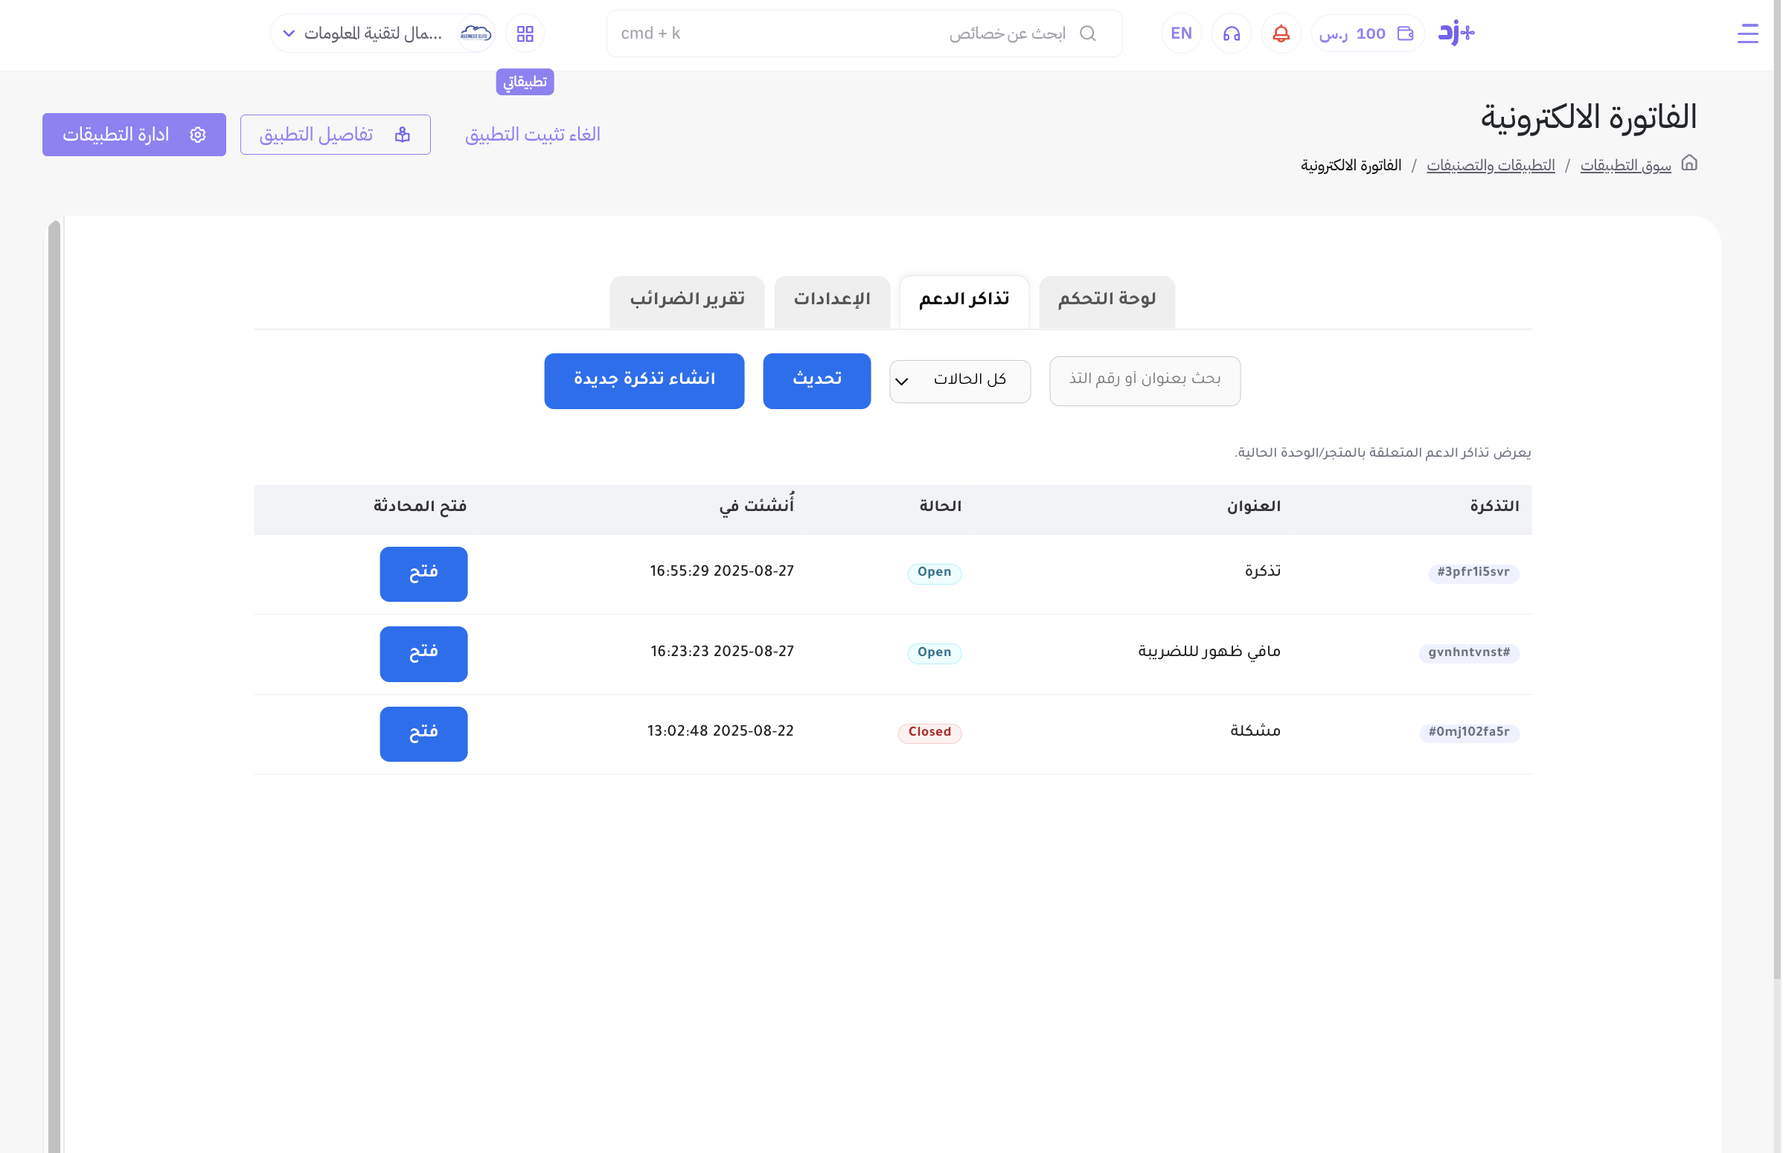The image size is (1783, 1153).
Task: Click the Zid logo icon
Action: coord(1455,33)
